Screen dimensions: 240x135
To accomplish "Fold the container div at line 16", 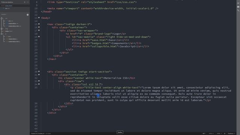I will pyautogui.click(x=39, y=27).
